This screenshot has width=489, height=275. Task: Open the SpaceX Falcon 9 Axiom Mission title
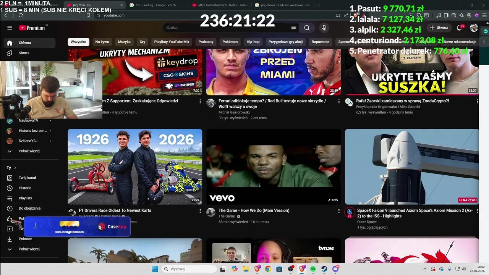pyautogui.click(x=415, y=213)
